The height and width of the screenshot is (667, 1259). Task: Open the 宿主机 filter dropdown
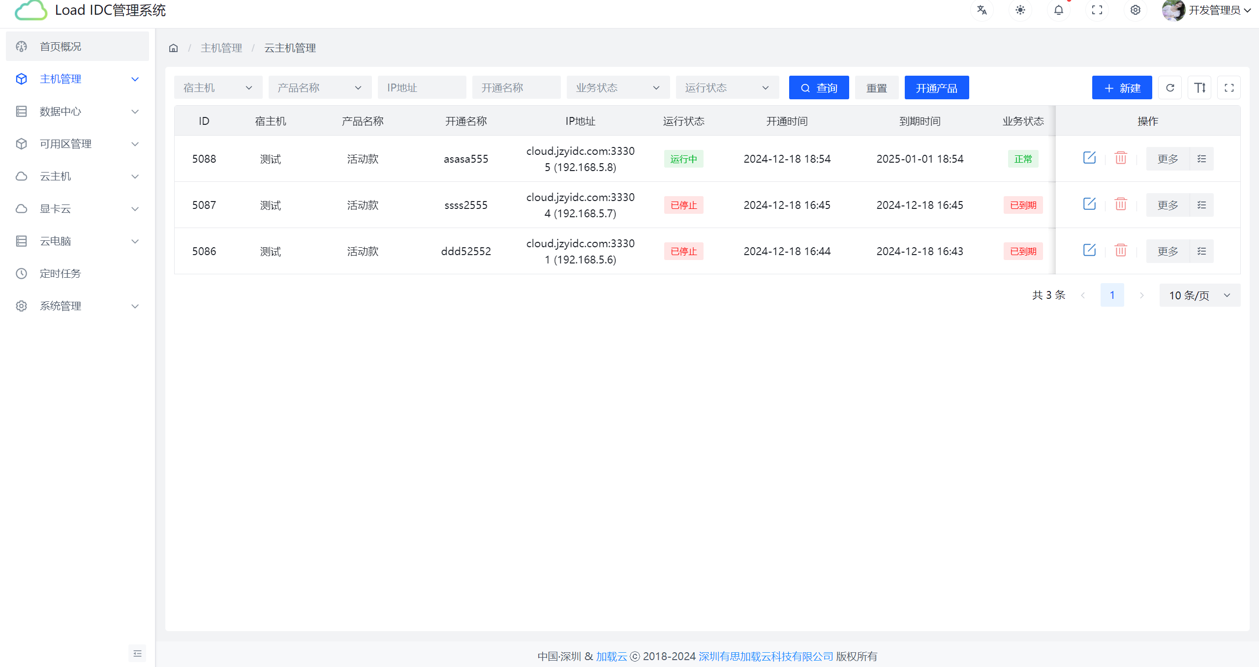pos(218,88)
